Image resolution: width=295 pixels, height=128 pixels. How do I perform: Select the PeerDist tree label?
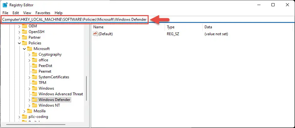point(45,65)
